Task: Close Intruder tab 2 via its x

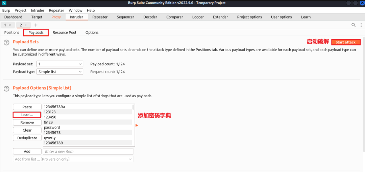Action: coord(26,25)
